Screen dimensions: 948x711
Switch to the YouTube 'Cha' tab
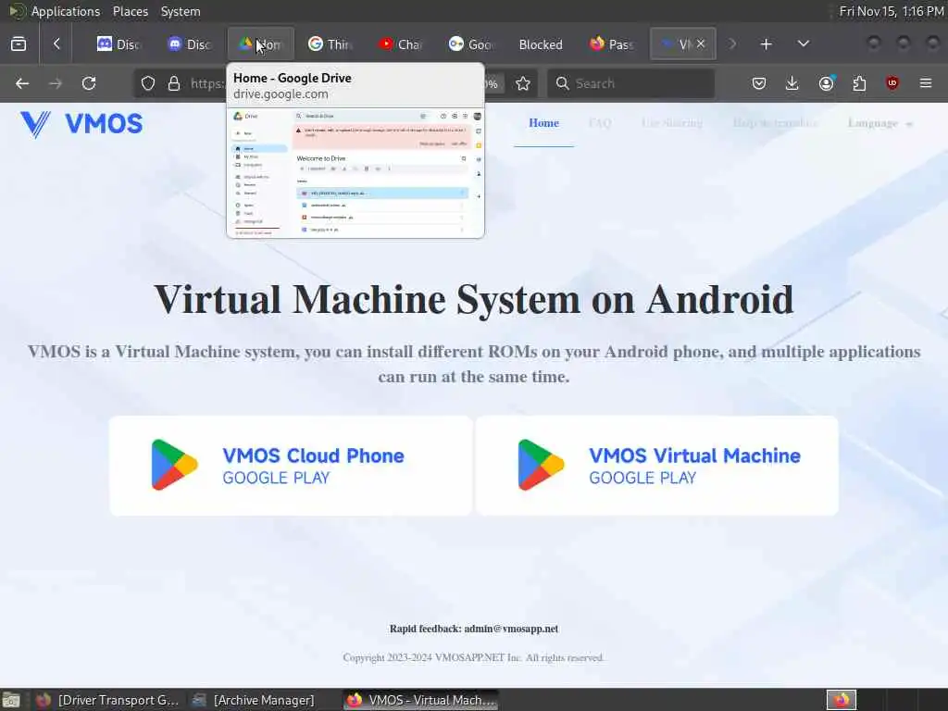(400, 44)
